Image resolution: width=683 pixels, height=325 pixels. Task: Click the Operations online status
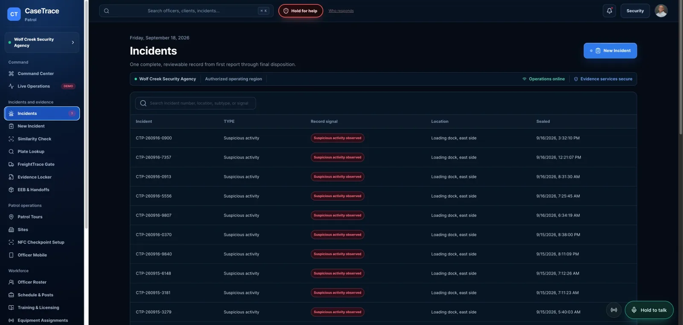[x=543, y=79]
